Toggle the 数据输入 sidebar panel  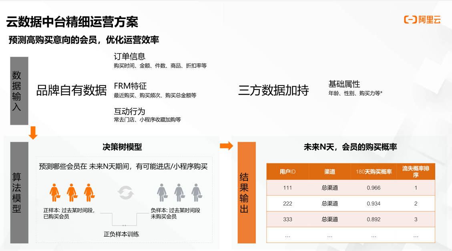[18, 92]
